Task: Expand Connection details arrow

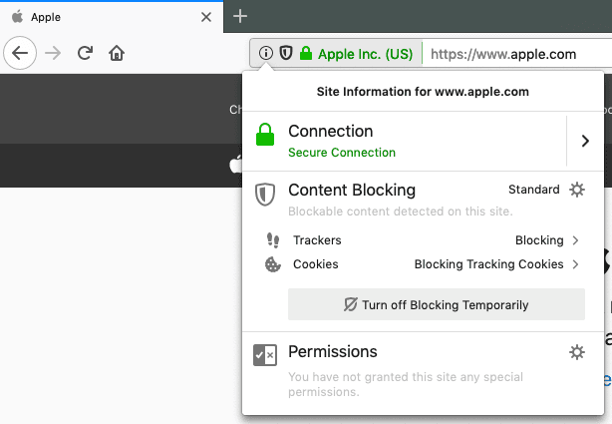Action: click(x=585, y=141)
